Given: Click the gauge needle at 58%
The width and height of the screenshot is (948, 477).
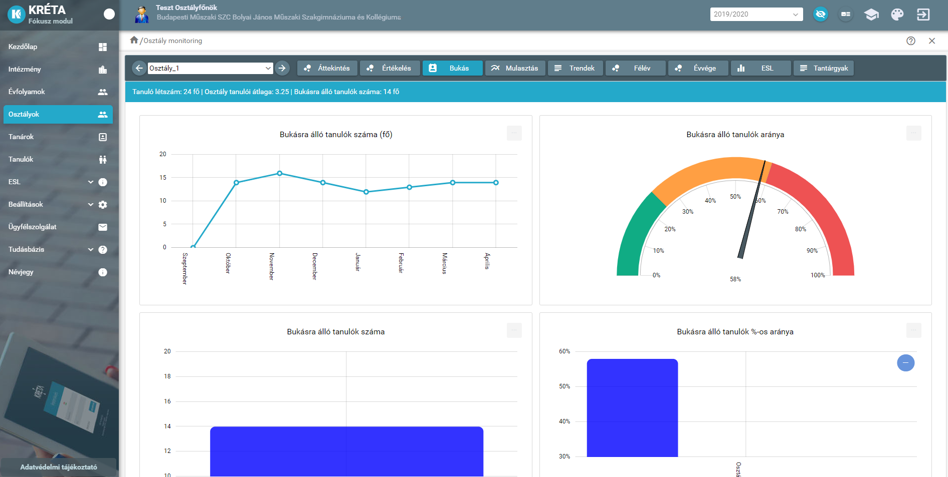Looking at the screenshot, I should [751, 210].
